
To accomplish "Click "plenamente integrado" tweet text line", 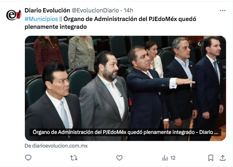I will (56, 27).
